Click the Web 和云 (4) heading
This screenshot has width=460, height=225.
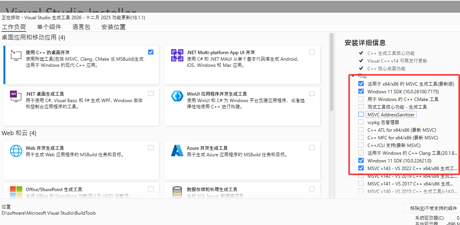tap(19, 133)
